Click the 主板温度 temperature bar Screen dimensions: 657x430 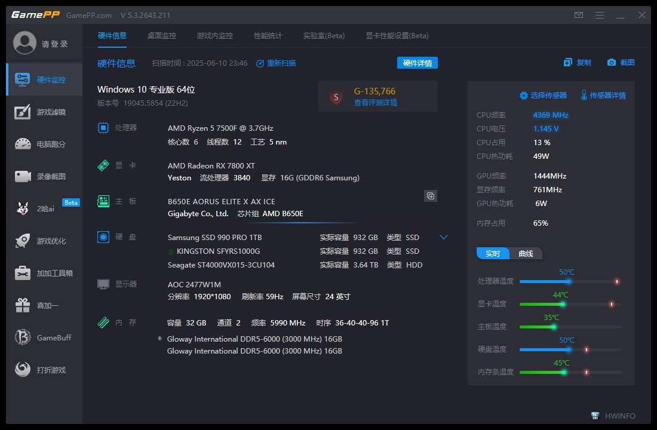[x=570, y=327]
